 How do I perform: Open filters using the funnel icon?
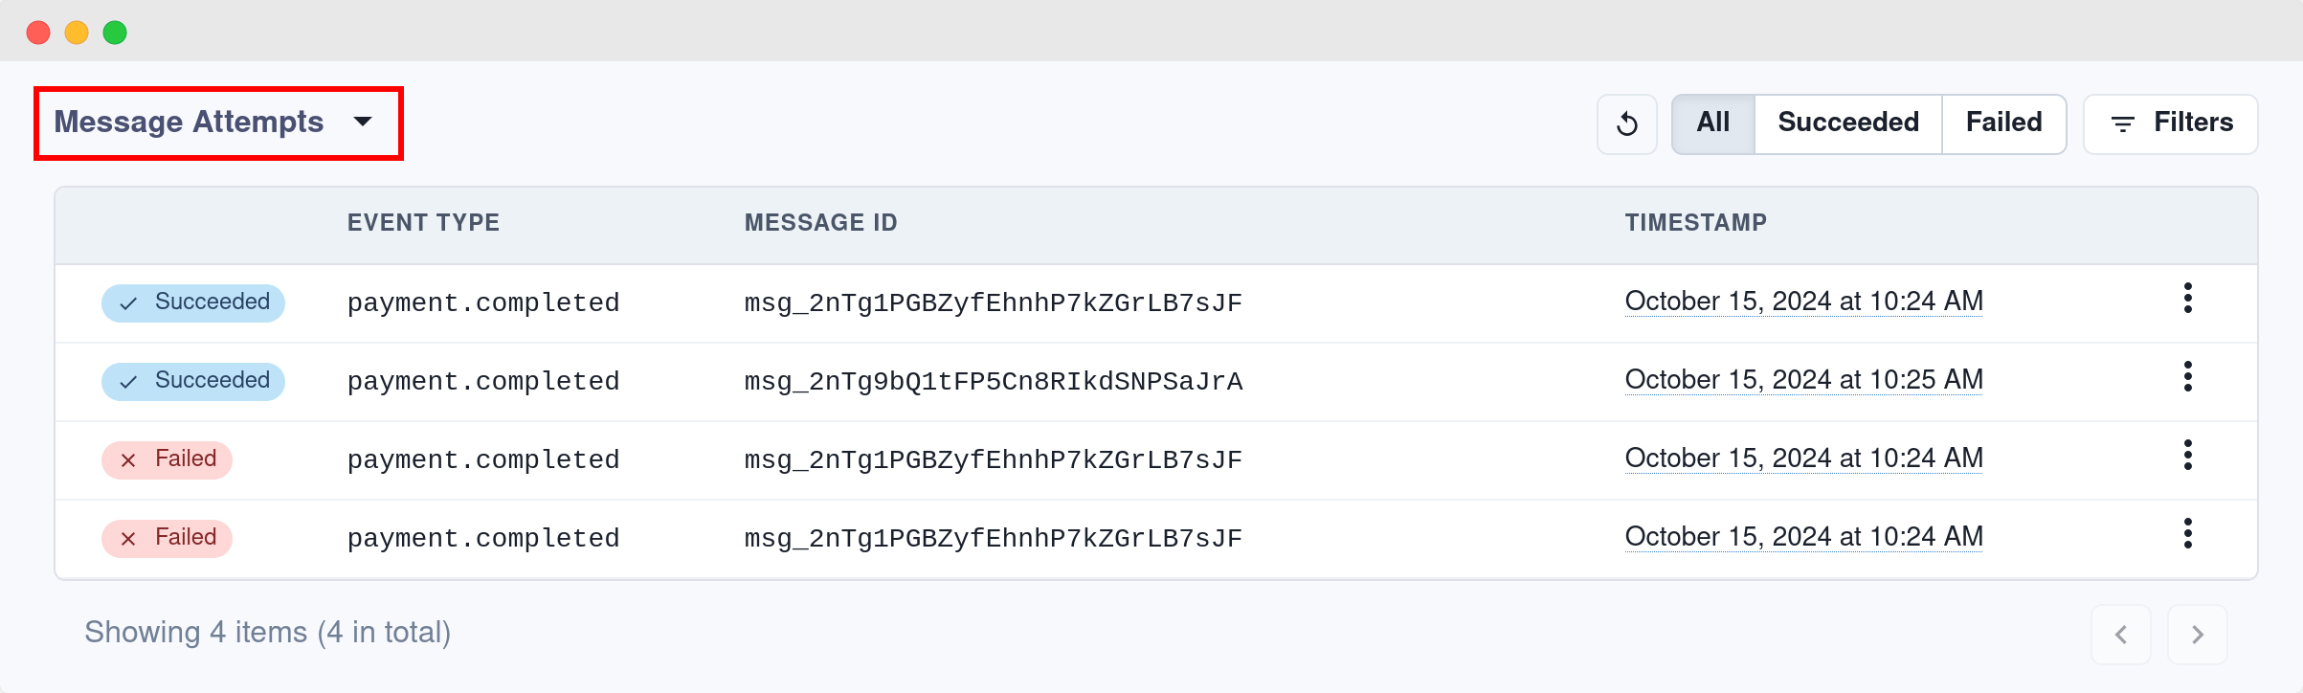[2121, 123]
